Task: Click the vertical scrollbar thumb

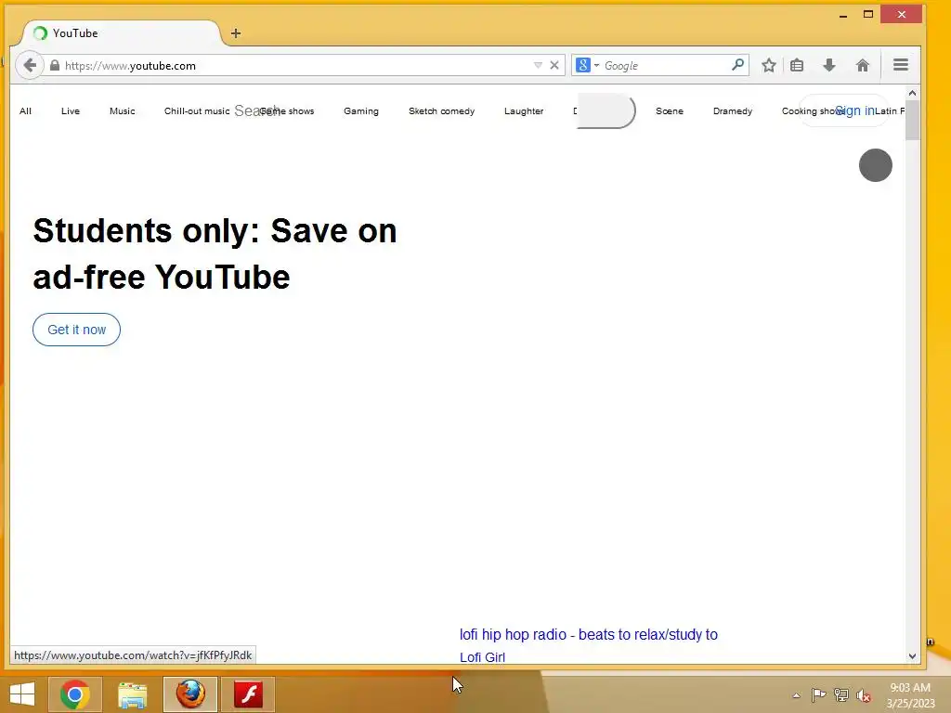Action: click(912, 120)
